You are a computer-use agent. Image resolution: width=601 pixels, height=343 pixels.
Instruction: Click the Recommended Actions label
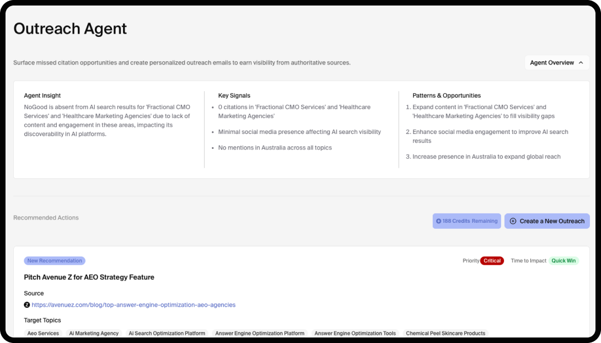point(46,218)
